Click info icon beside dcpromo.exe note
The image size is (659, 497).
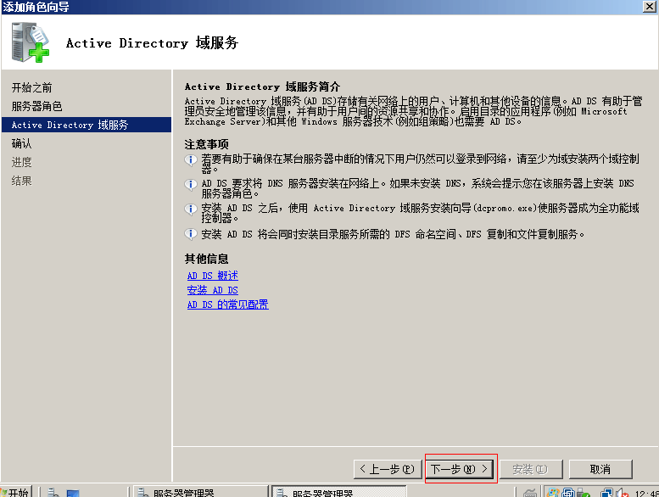pos(191,209)
